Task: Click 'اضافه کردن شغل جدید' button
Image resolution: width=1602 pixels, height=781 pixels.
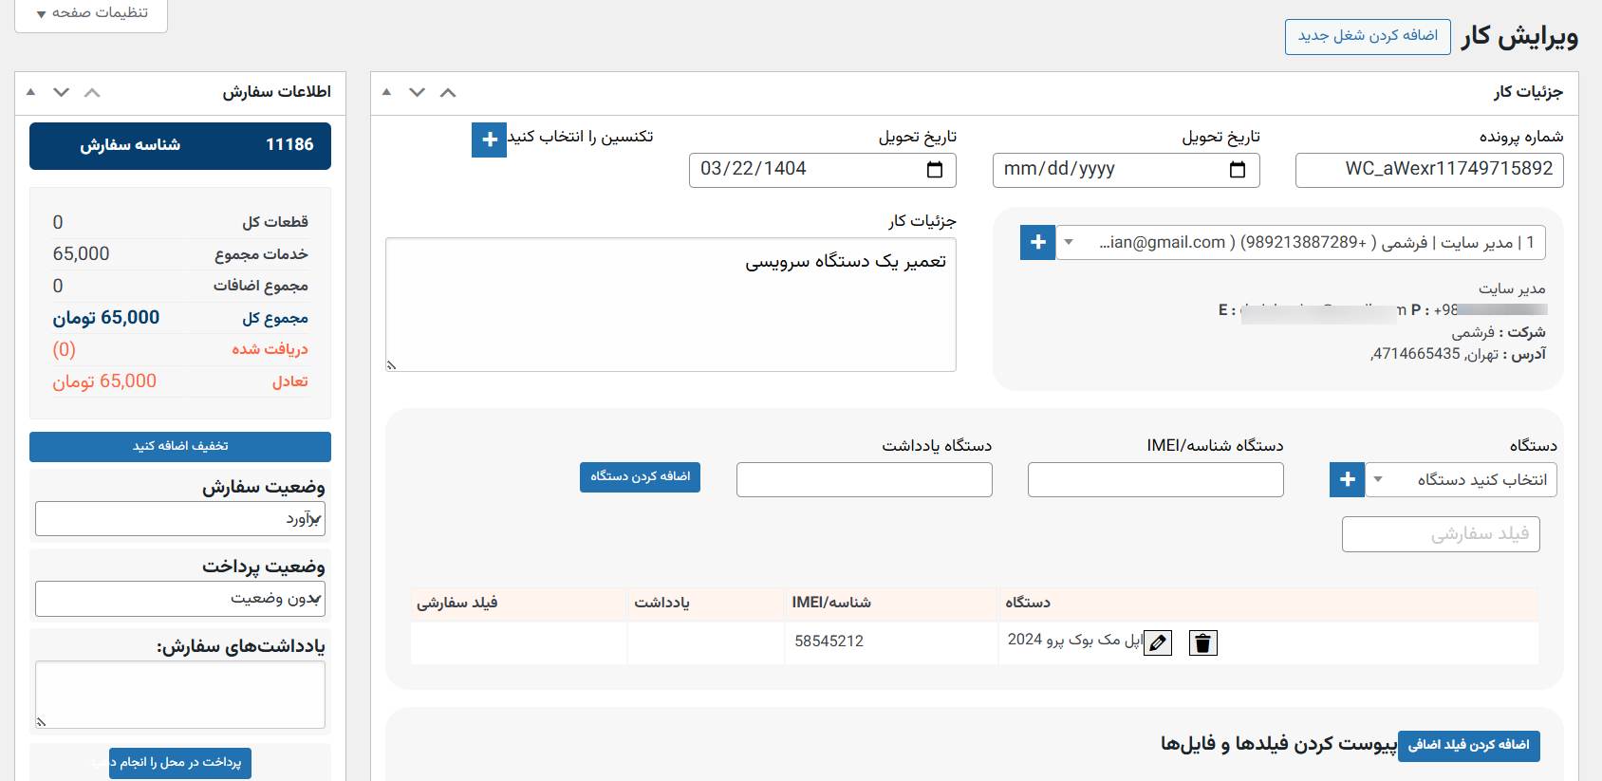Action: tap(1368, 36)
